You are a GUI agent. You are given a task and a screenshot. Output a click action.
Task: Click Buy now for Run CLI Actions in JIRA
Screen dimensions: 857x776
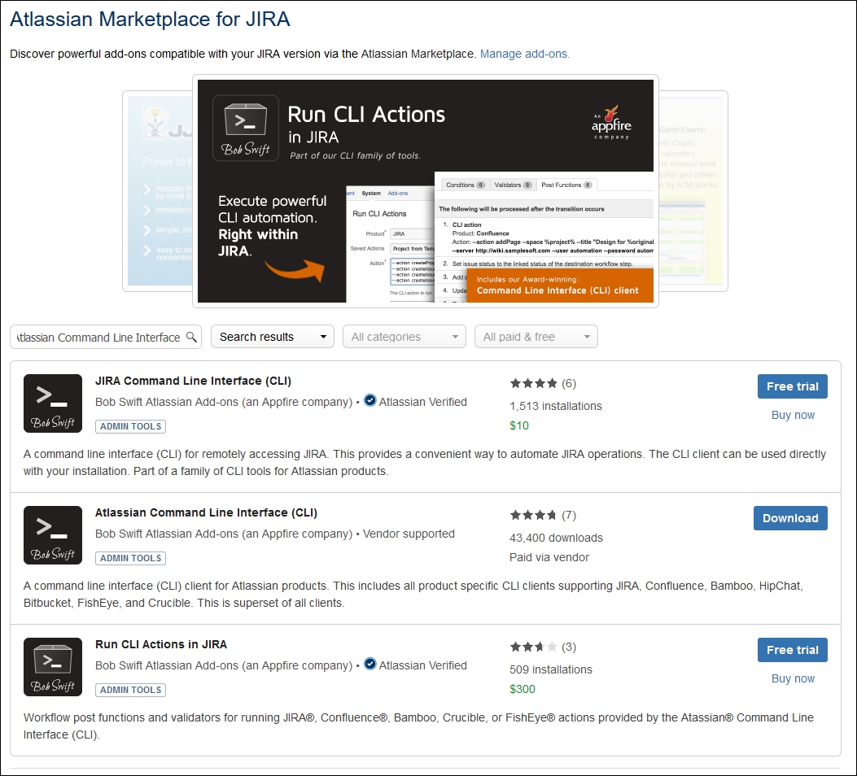[793, 678]
